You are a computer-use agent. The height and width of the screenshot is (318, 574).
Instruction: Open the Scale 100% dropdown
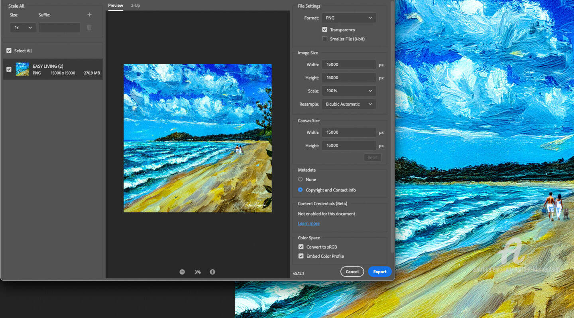[x=349, y=91]
